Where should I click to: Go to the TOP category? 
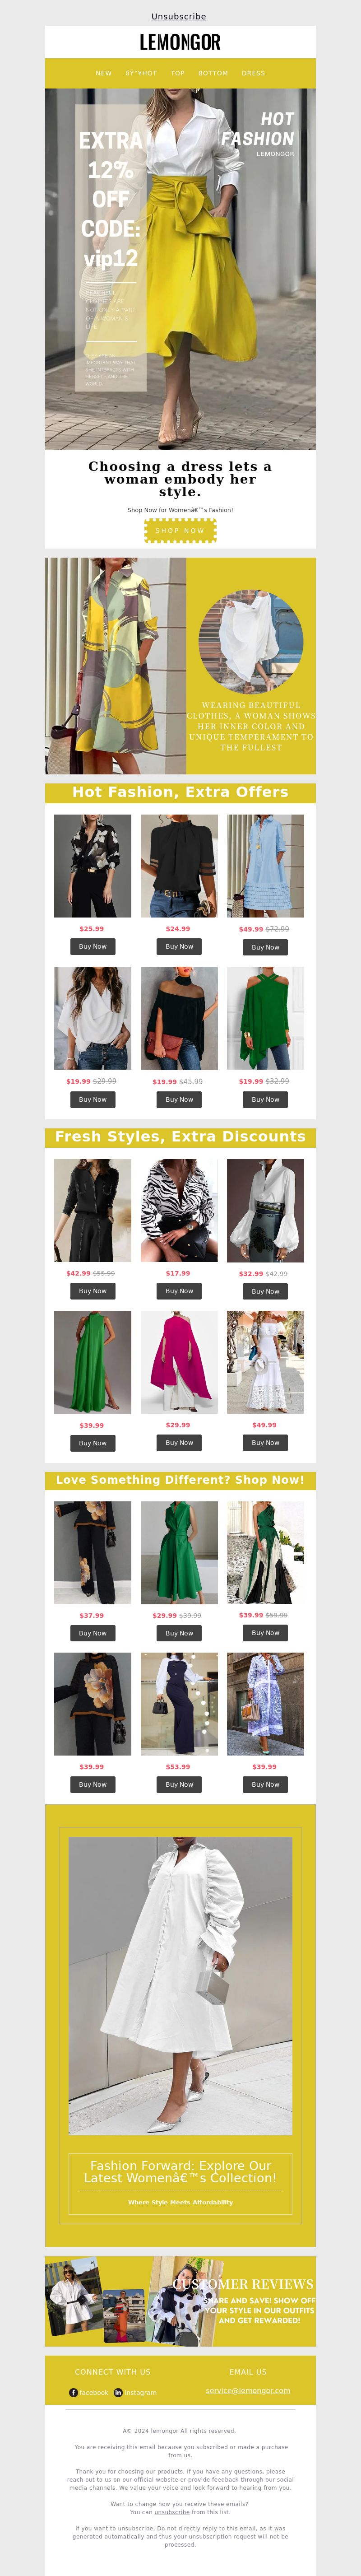[x=178, y=73]
